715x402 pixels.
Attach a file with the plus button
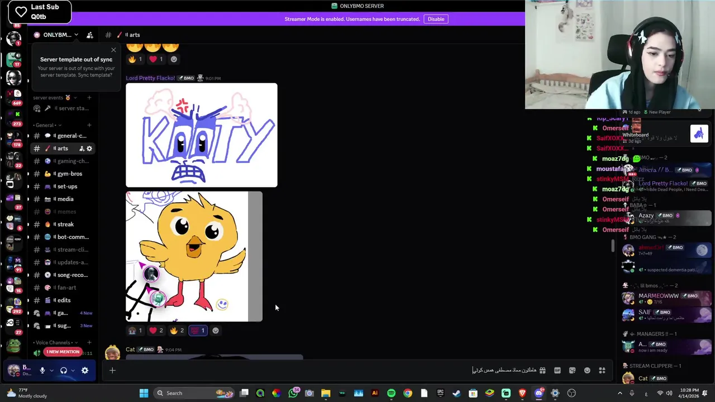tap(112, 370)
